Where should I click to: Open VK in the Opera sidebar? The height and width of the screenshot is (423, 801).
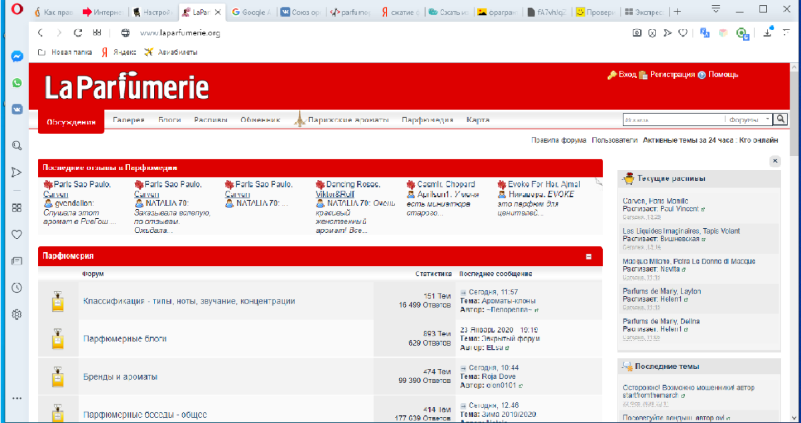(17, 109)
